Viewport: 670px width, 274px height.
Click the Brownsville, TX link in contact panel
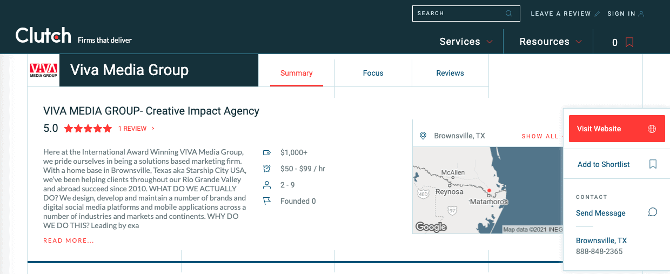(x=601, y=240)
